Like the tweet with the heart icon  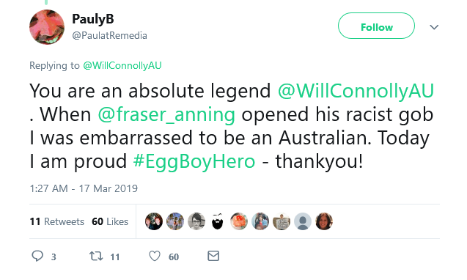[155, 256]
